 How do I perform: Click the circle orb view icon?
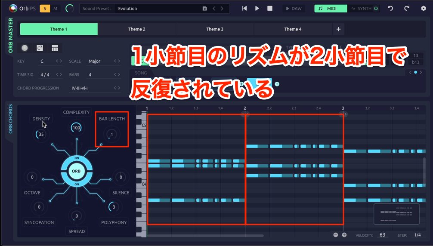point(25,48)
